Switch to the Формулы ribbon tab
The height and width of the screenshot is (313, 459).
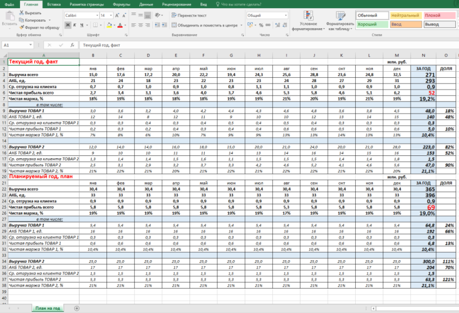(122, 5)
